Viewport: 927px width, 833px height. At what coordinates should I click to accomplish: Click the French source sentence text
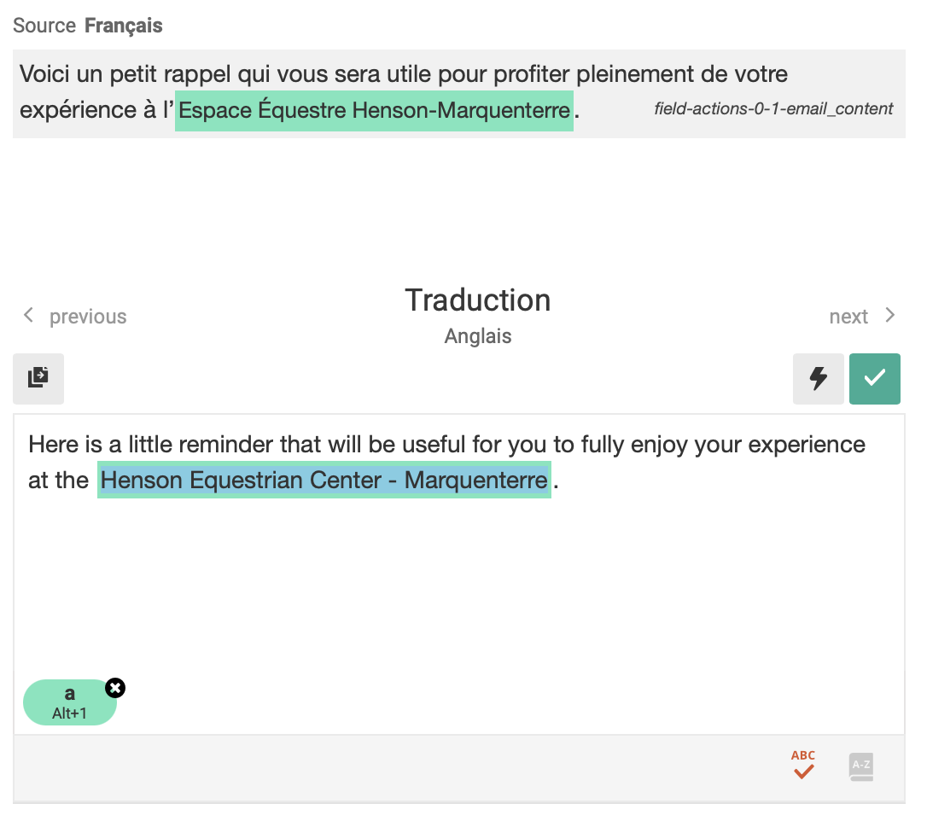403,92
